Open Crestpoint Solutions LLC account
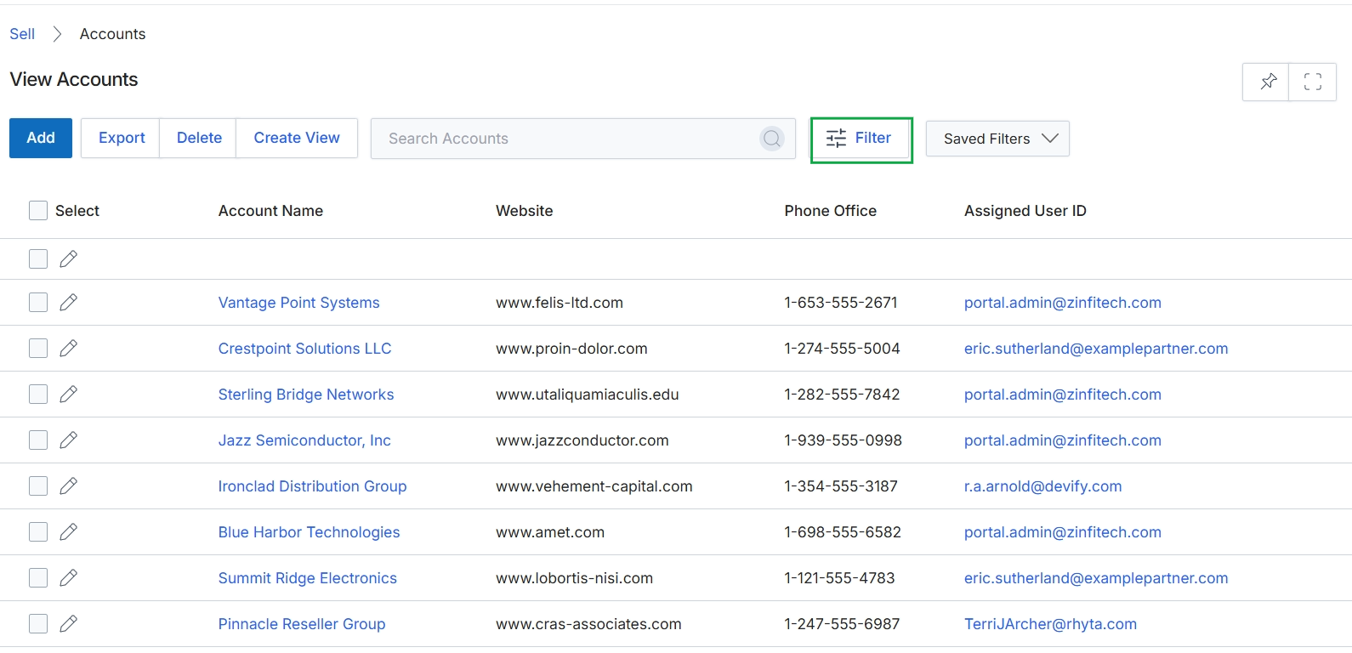This screenshot has height=653, width=1352. [x=304, y=349]
